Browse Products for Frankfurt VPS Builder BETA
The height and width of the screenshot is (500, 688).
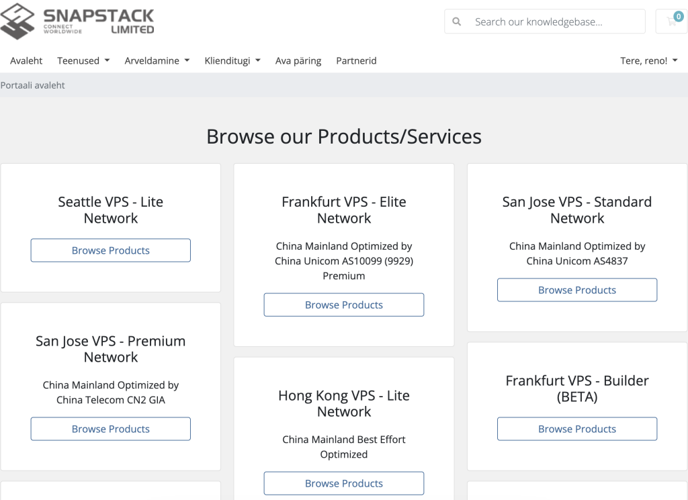[x=577, y=429]
